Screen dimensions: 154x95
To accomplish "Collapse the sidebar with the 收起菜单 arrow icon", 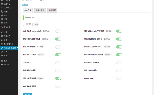I will click(x=2, y=64).
